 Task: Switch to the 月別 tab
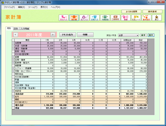tap(9, 28)
